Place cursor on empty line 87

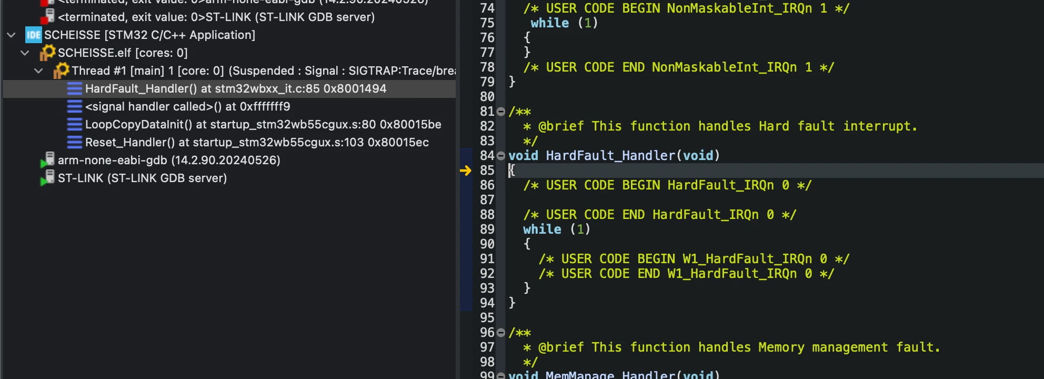(x=774, y=200)
